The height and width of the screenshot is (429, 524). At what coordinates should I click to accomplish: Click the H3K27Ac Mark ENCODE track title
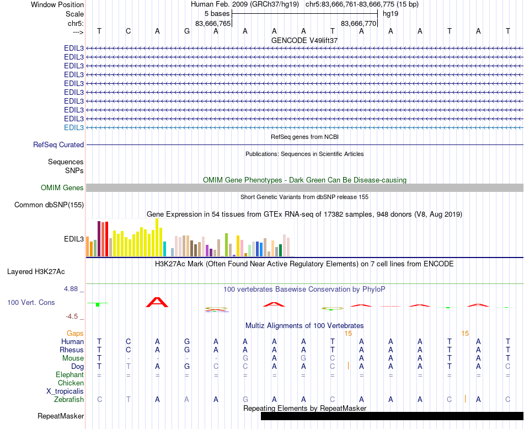click(304, 264)
